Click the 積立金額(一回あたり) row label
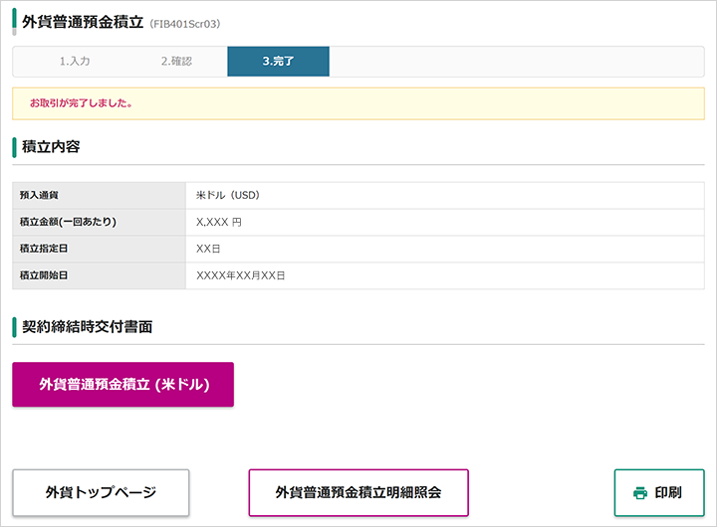The height and width of the screenshot is (527, 717). point(68,222)
